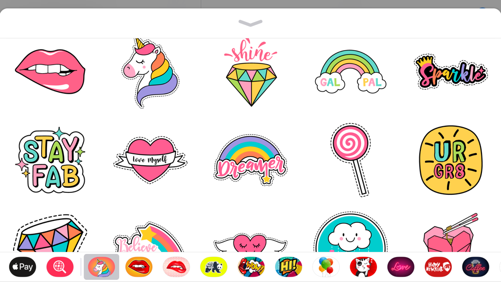Pick the pink heart takeout box sticker
This screenshot has height=282, width=501.
point(450,233)
